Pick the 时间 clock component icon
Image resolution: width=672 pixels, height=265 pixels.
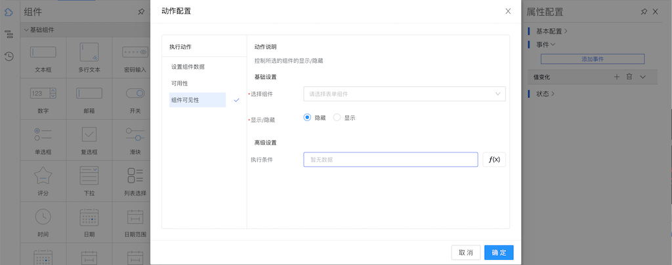43,217
